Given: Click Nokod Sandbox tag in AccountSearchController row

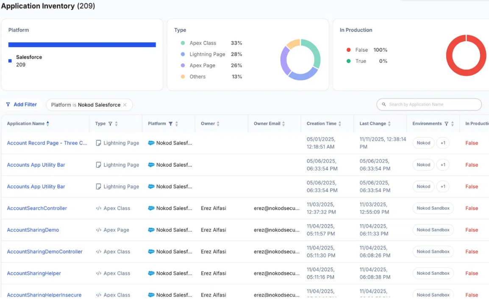Looking at the screenshot, I should (433, 208).
